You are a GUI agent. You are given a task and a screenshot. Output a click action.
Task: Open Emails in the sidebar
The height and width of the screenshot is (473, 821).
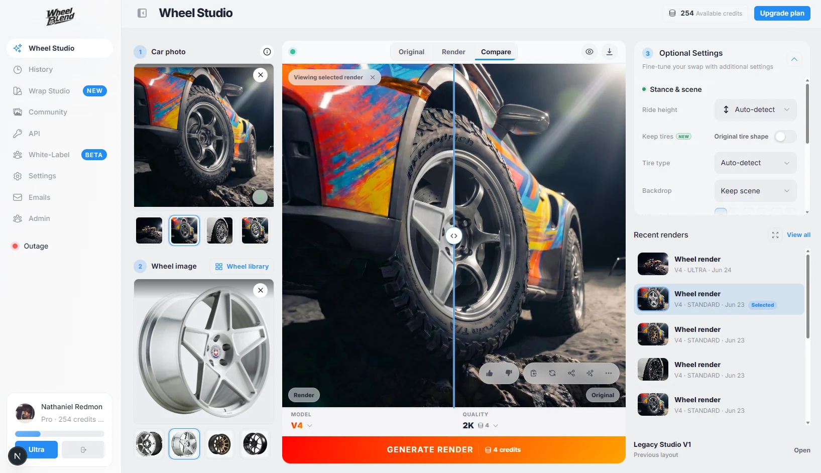tap(60, 197)
